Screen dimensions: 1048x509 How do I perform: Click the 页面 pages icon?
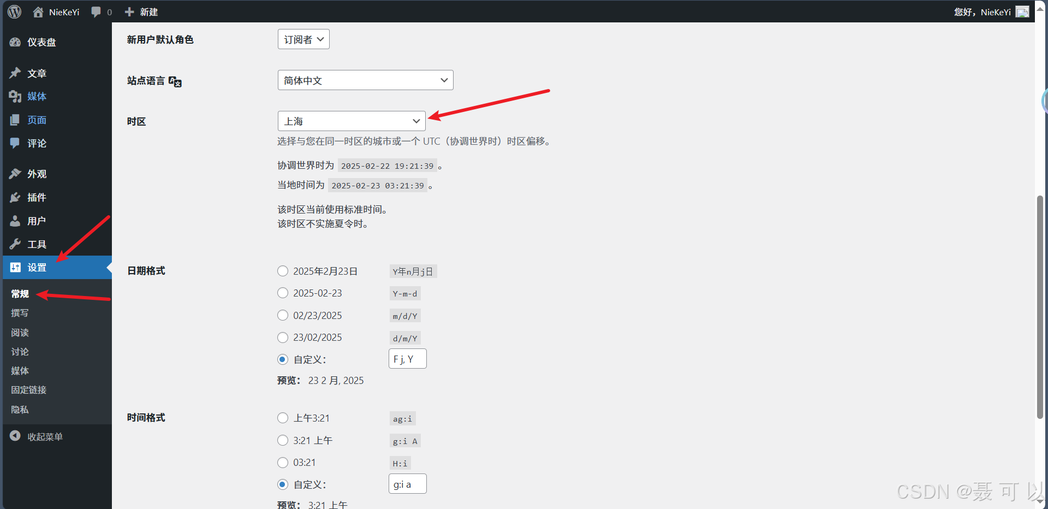(x=15, y=120)
